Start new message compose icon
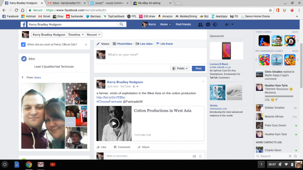This screenshot has height=170, width=303. [x=295, y=156]
